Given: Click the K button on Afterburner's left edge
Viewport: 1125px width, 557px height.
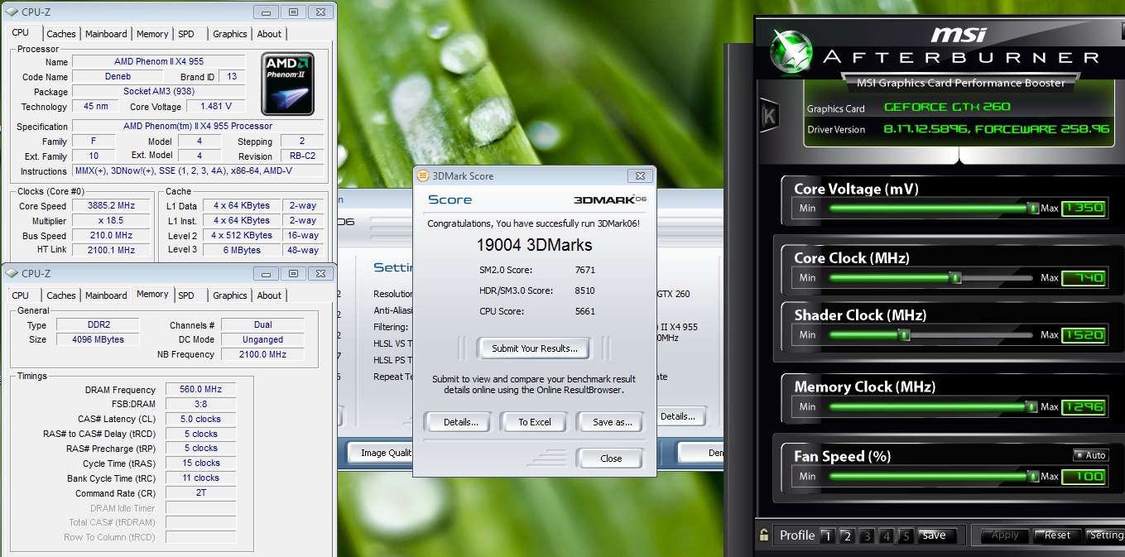Looking at the screenshot, I should click(768, 117).
